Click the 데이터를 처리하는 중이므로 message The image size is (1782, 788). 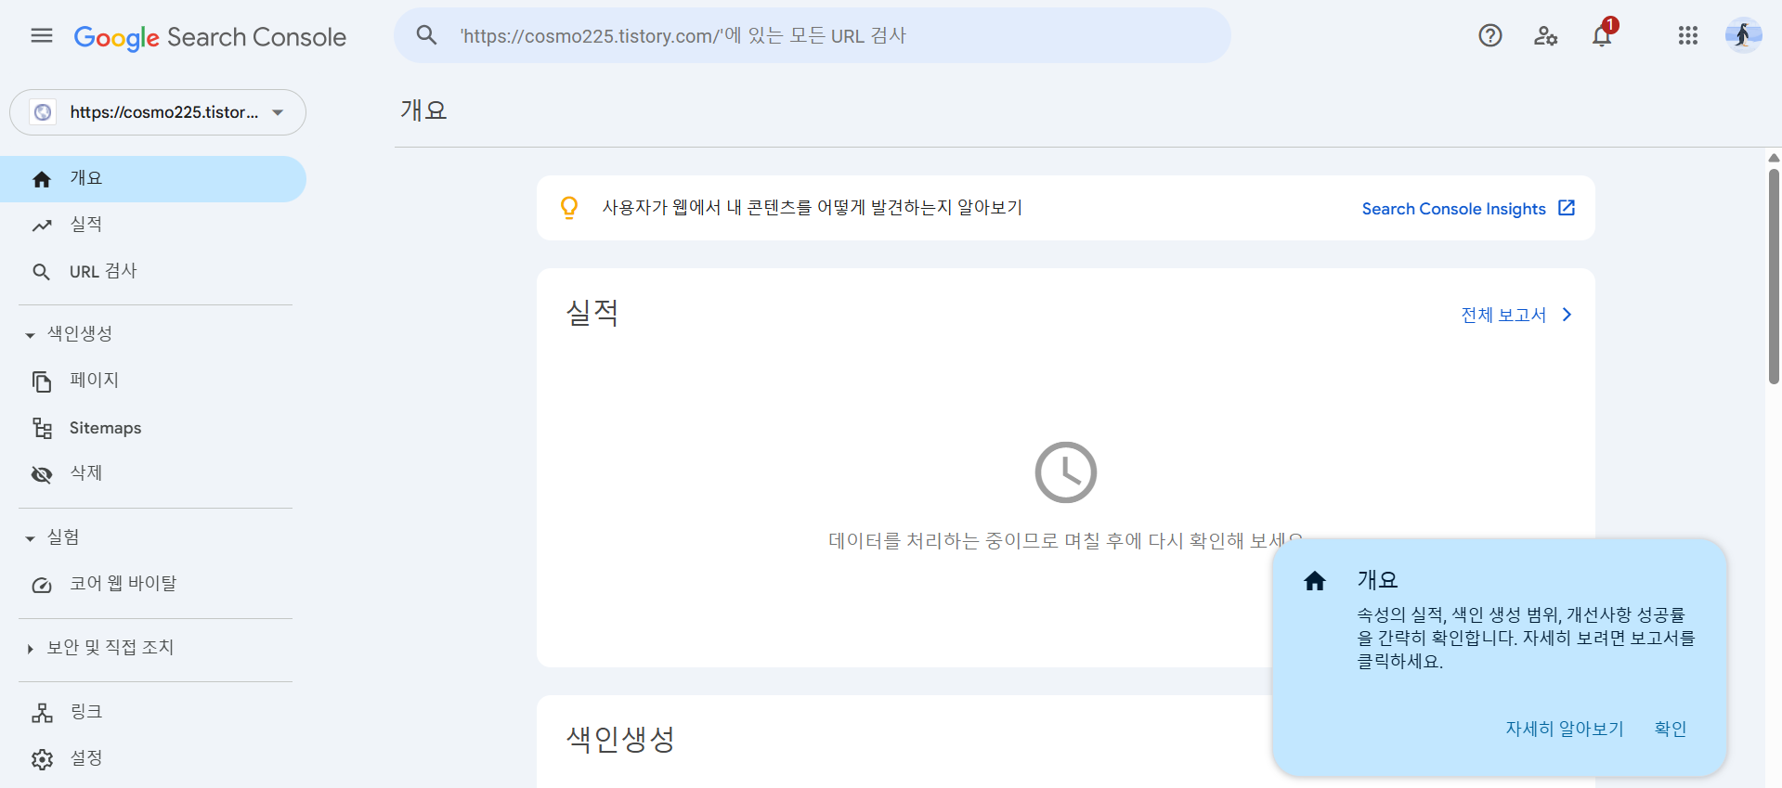(1066, 540)
